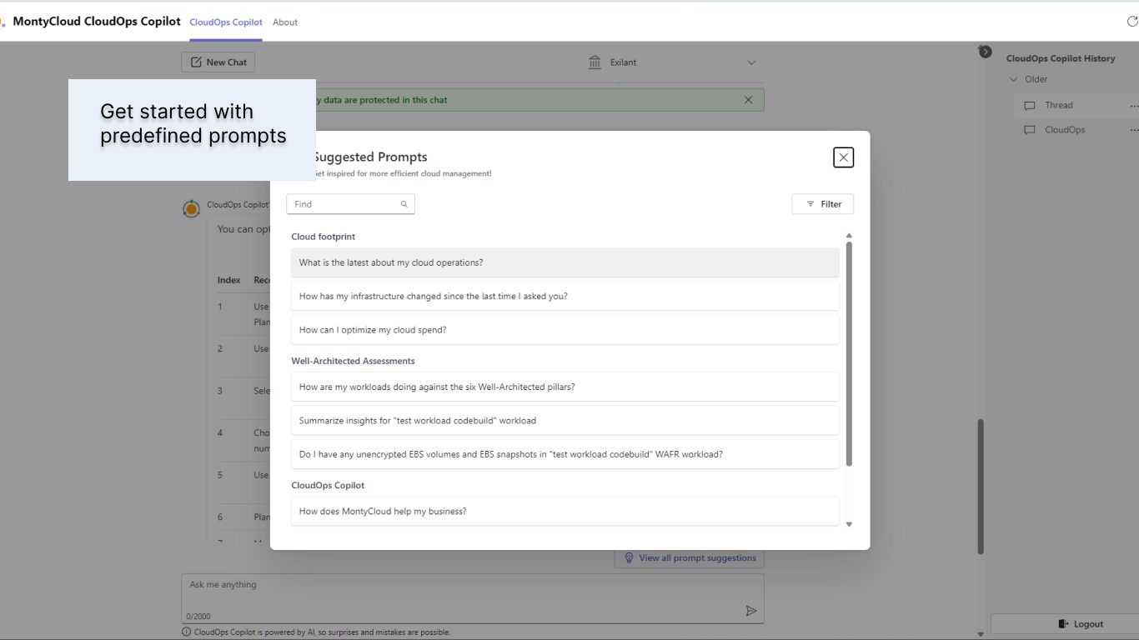The image size is (1139, 640).
Task: Click the CloudOps Copilot avatar icon
Action: (x=192, y=208)
